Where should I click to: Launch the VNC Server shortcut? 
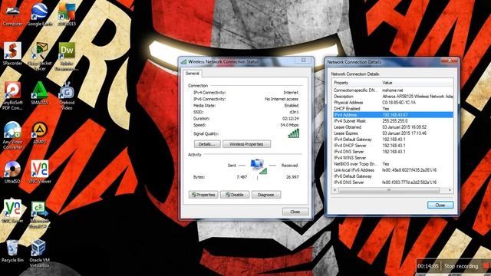(12, 212)
